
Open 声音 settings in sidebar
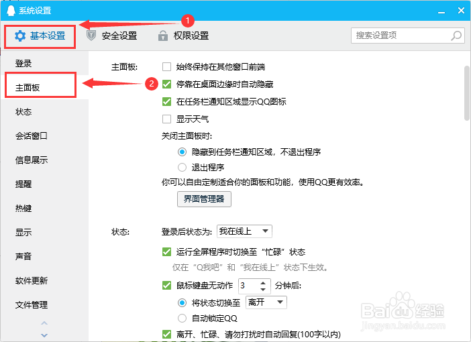coord(45,256)
